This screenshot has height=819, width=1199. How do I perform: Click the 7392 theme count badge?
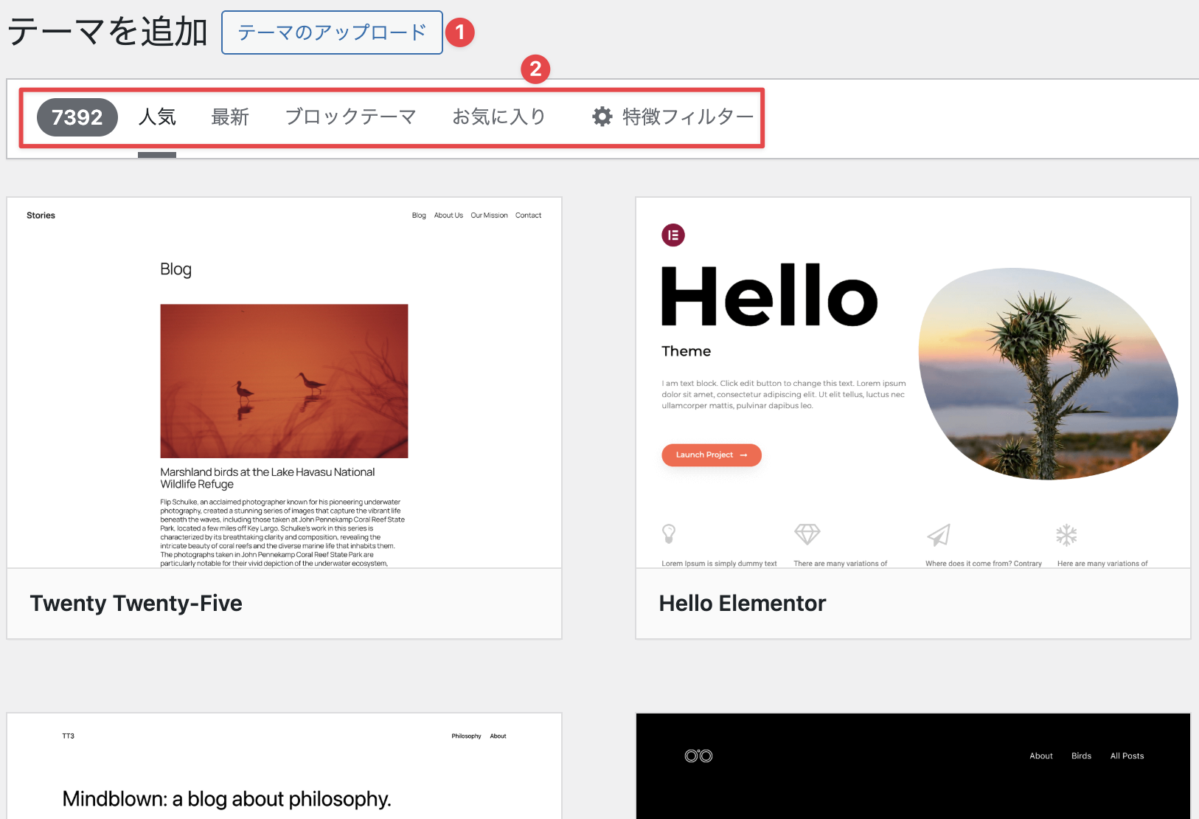pyautogui.click(x=77, y=117)
